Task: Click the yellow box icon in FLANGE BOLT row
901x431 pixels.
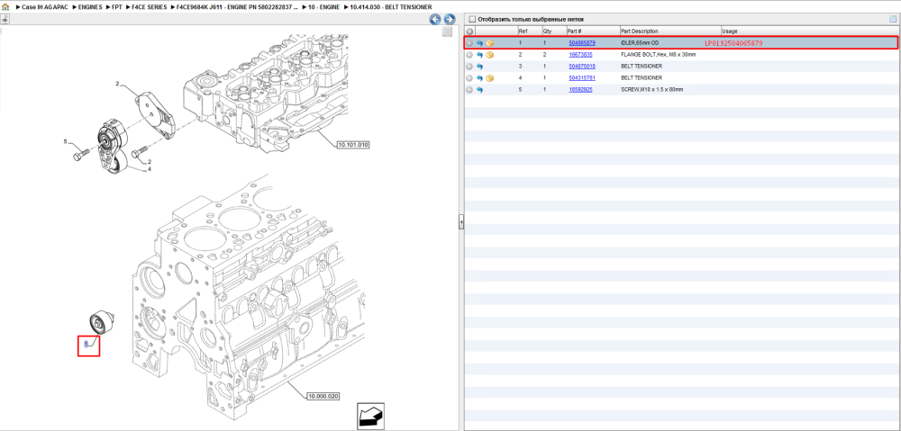Action: [490, 55]
